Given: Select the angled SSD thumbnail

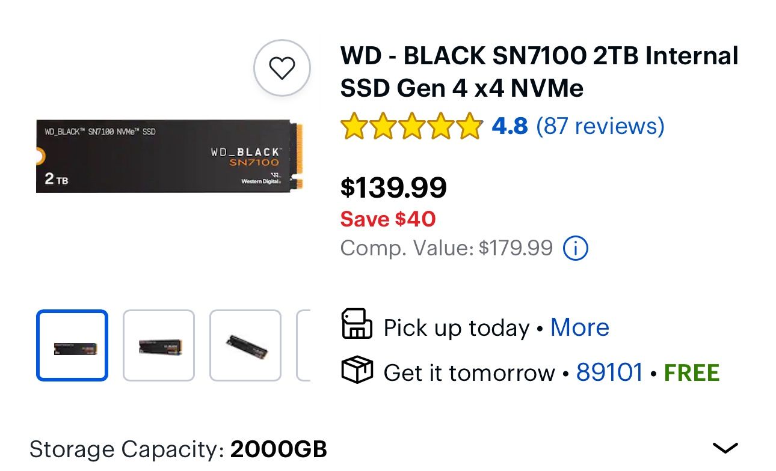Looking at the screenshot, I should 246,344.
